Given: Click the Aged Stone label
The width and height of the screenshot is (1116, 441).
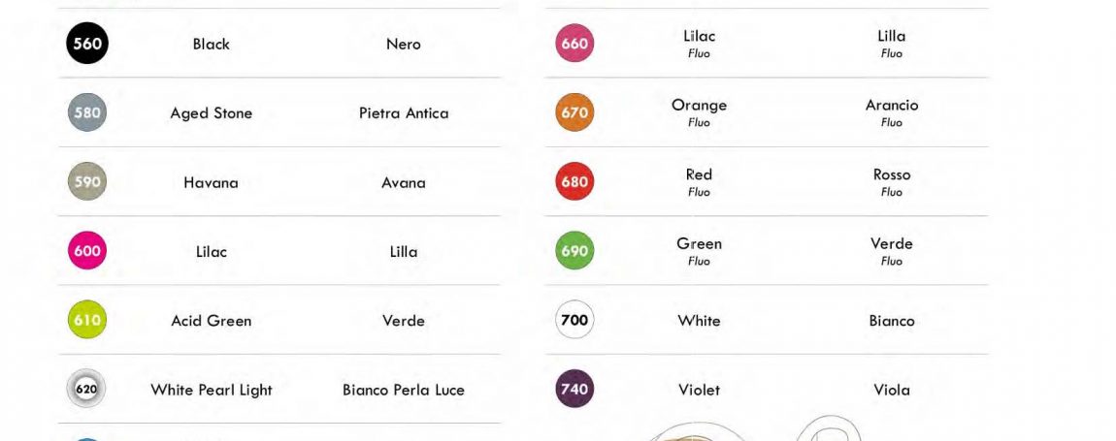Looking at the screenshot, I should tap(212, 113).
